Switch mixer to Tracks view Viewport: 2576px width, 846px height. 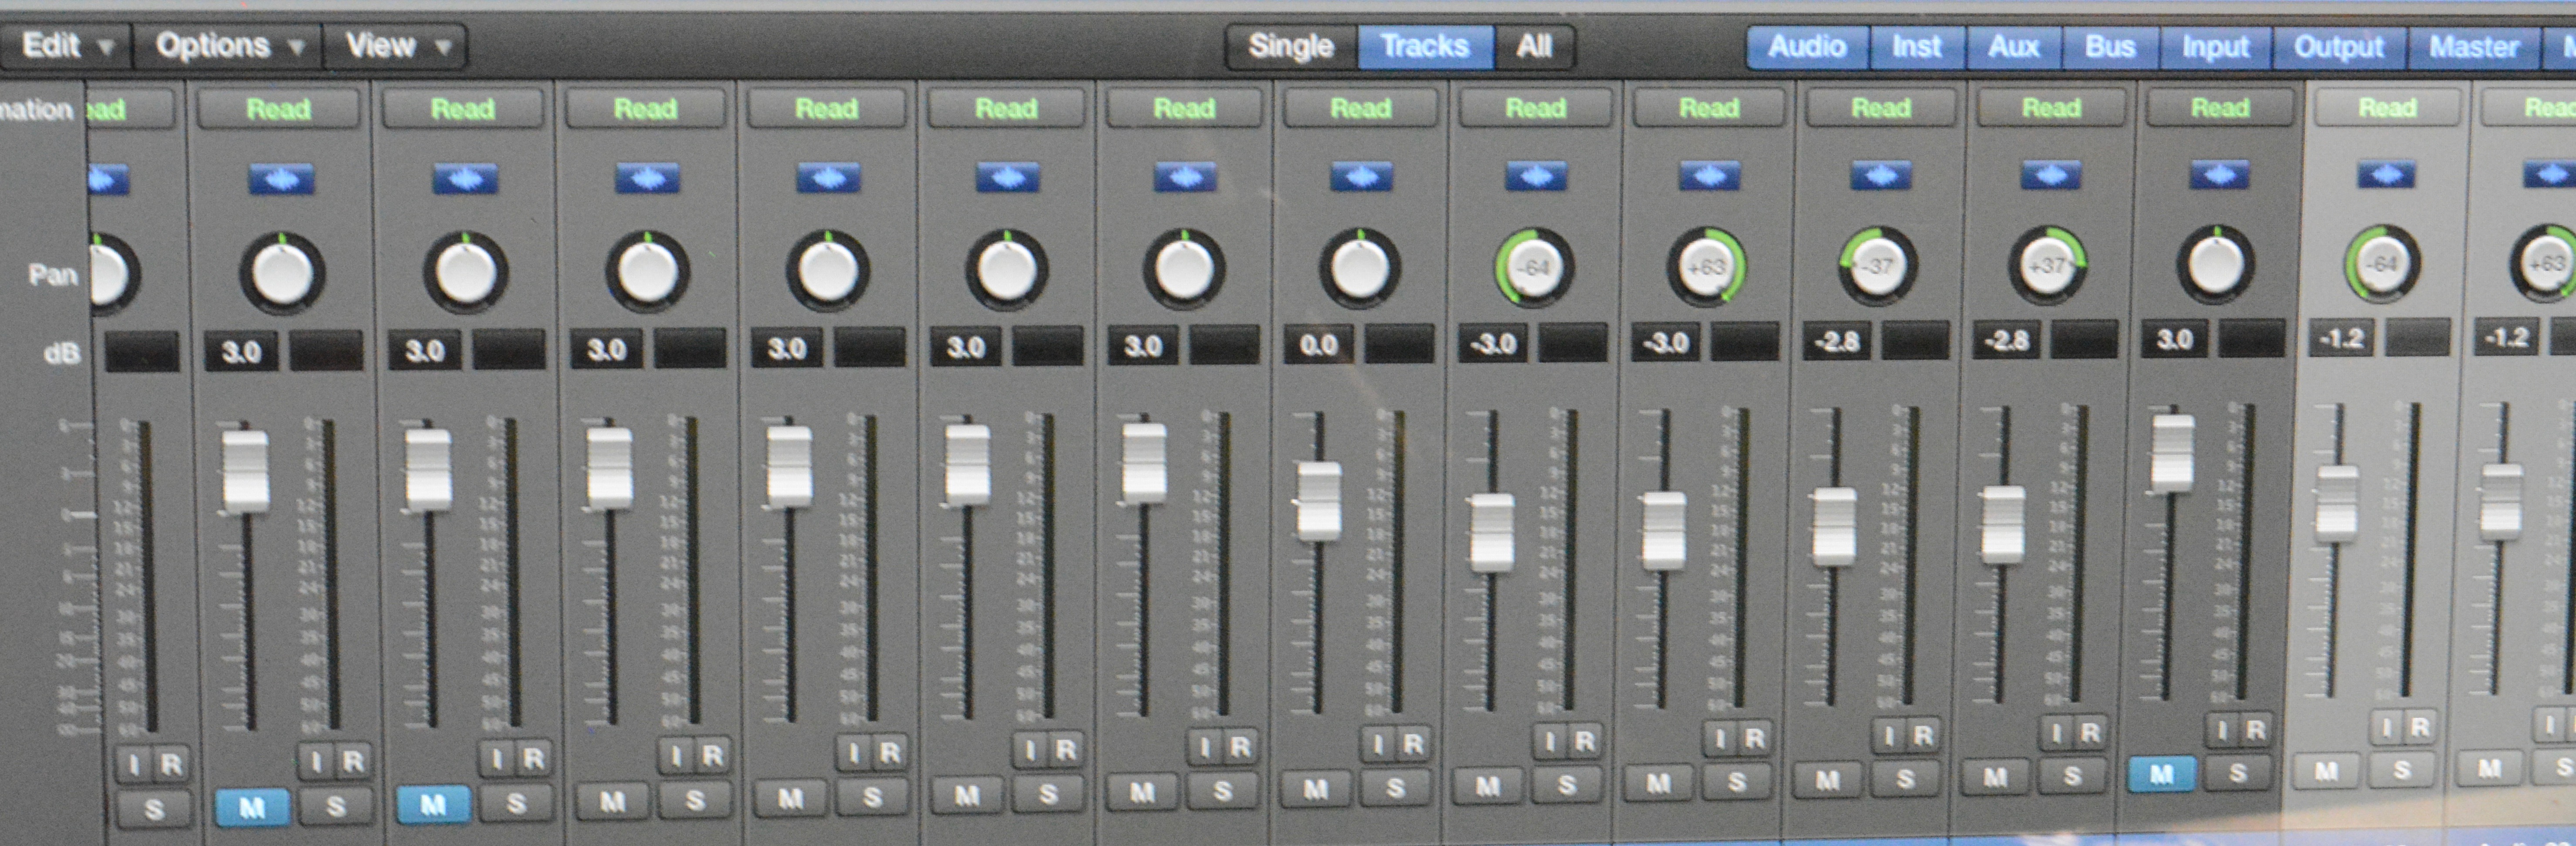(x=1425, y=46)
